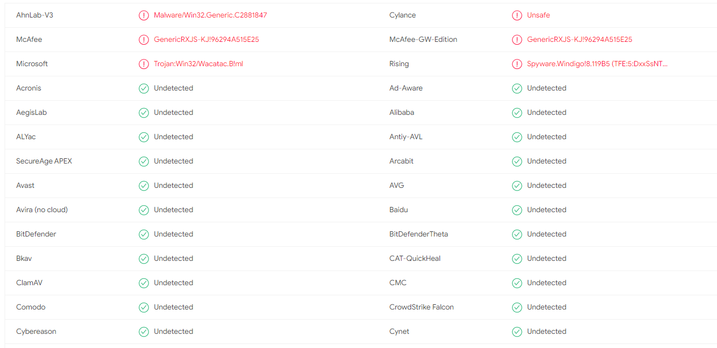The image size is (717, 348).
Task: Click the Undetected status for Bkav
Action: tap(173, 259)
